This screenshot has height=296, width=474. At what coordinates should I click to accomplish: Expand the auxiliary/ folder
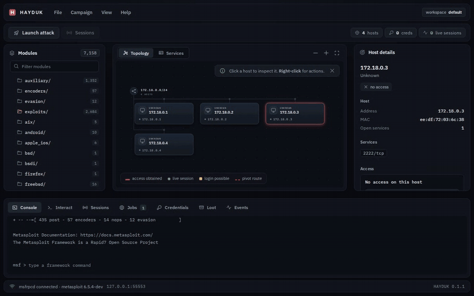tap(57, 80)
